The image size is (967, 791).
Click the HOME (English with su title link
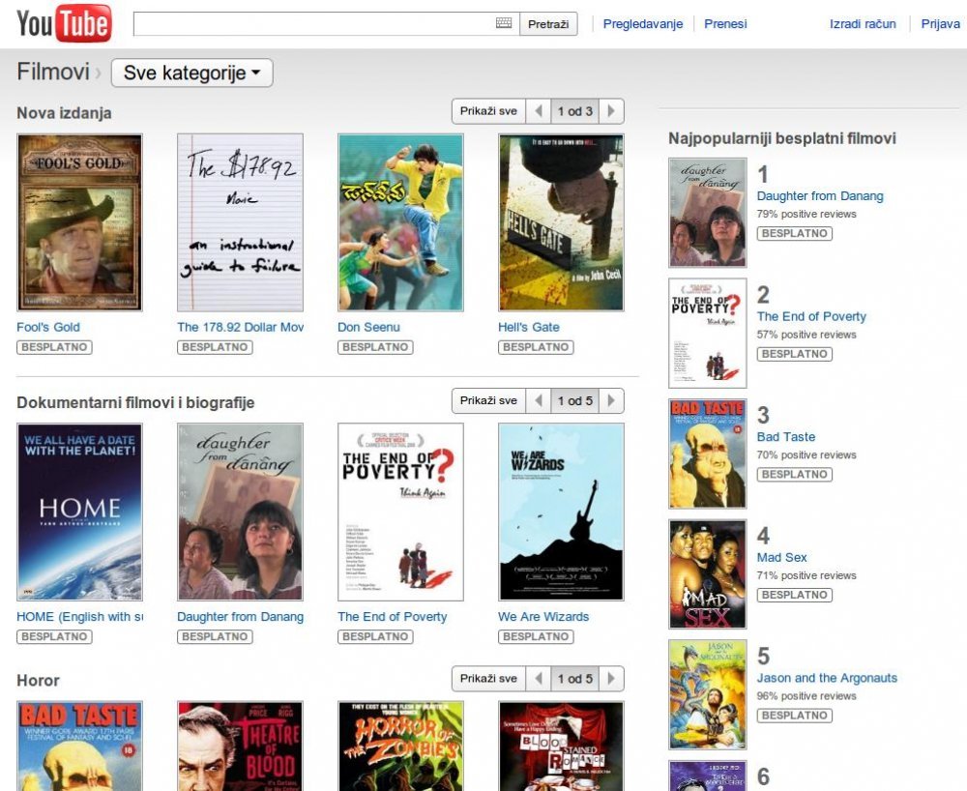79,617
